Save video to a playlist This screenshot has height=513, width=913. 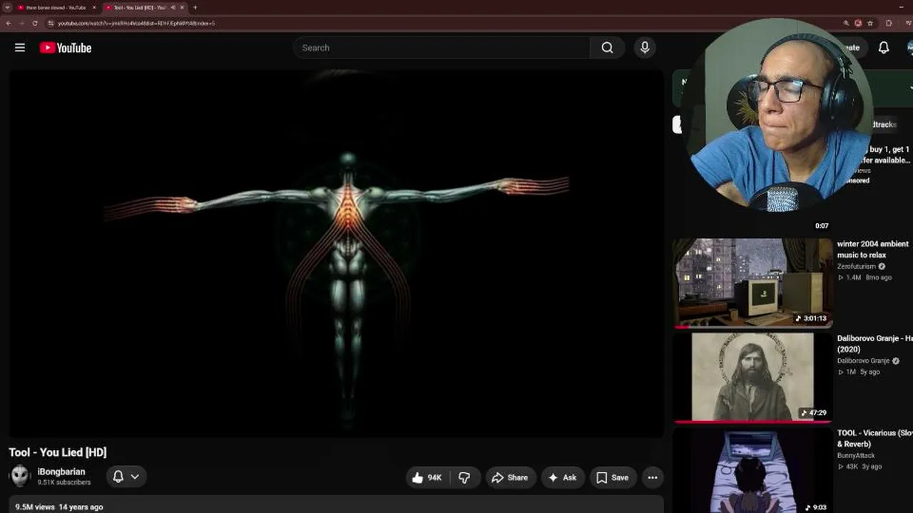point(613,477)
